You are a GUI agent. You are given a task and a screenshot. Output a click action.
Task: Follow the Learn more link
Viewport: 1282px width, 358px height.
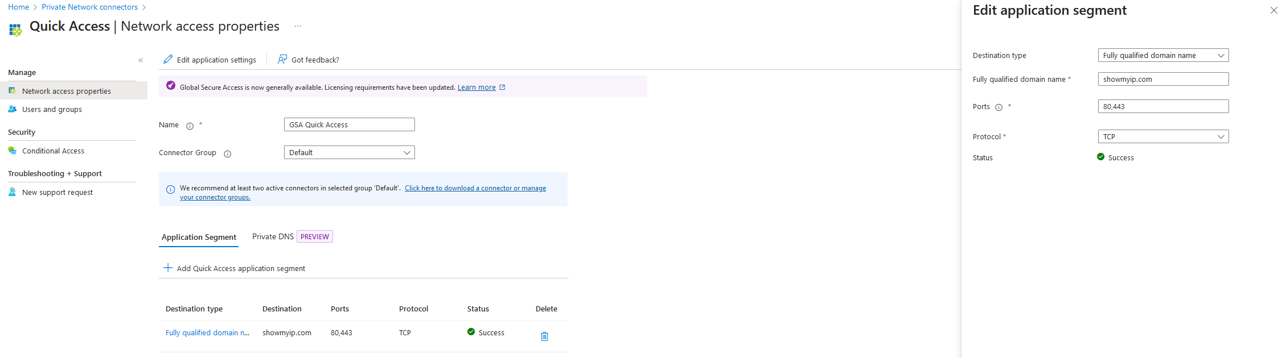tap(476, 88)
